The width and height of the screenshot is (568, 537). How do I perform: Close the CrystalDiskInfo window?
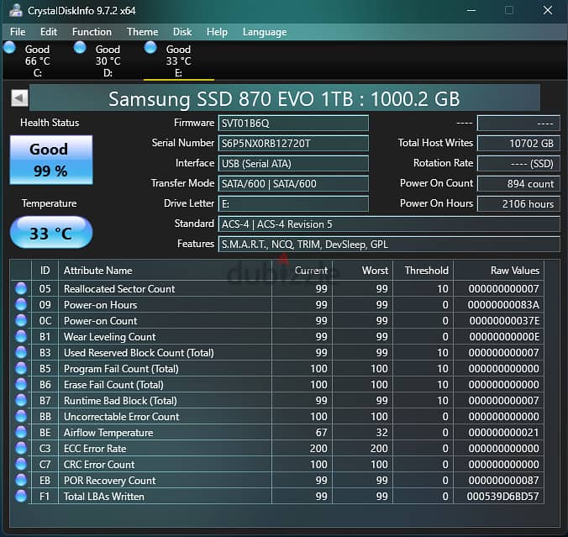pyautogui.click(x=547, y=11)
